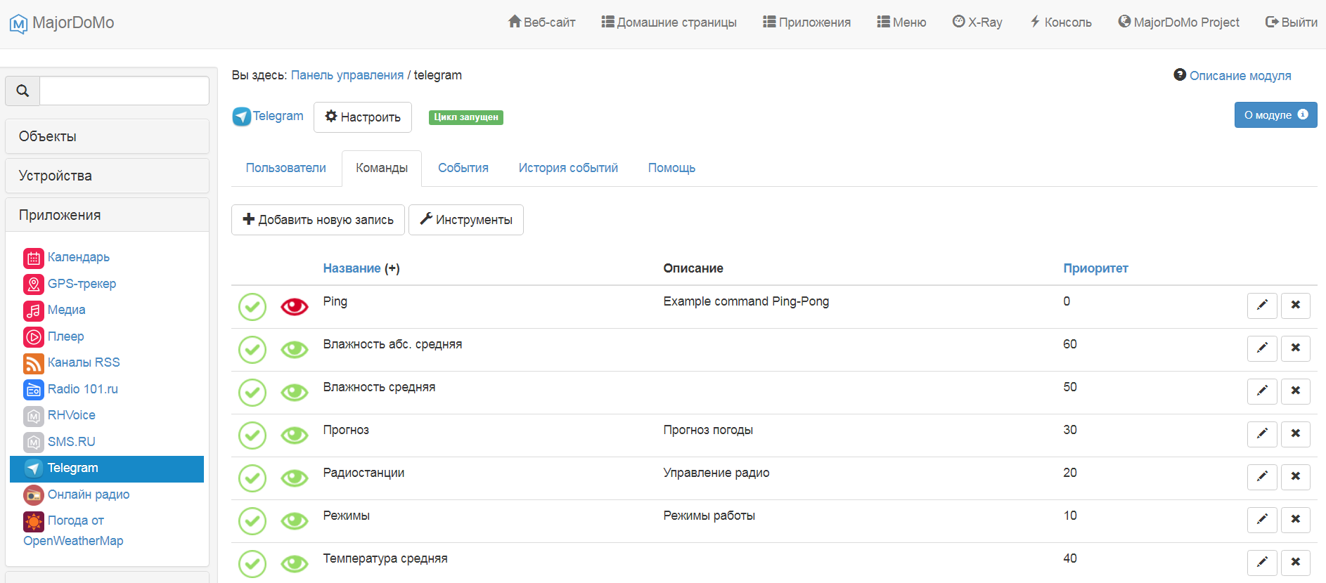This screenshot has width=1326, height=583.
Task: Edit the Режимы command
Action: pyautogui.click(x=1262, y=519)
